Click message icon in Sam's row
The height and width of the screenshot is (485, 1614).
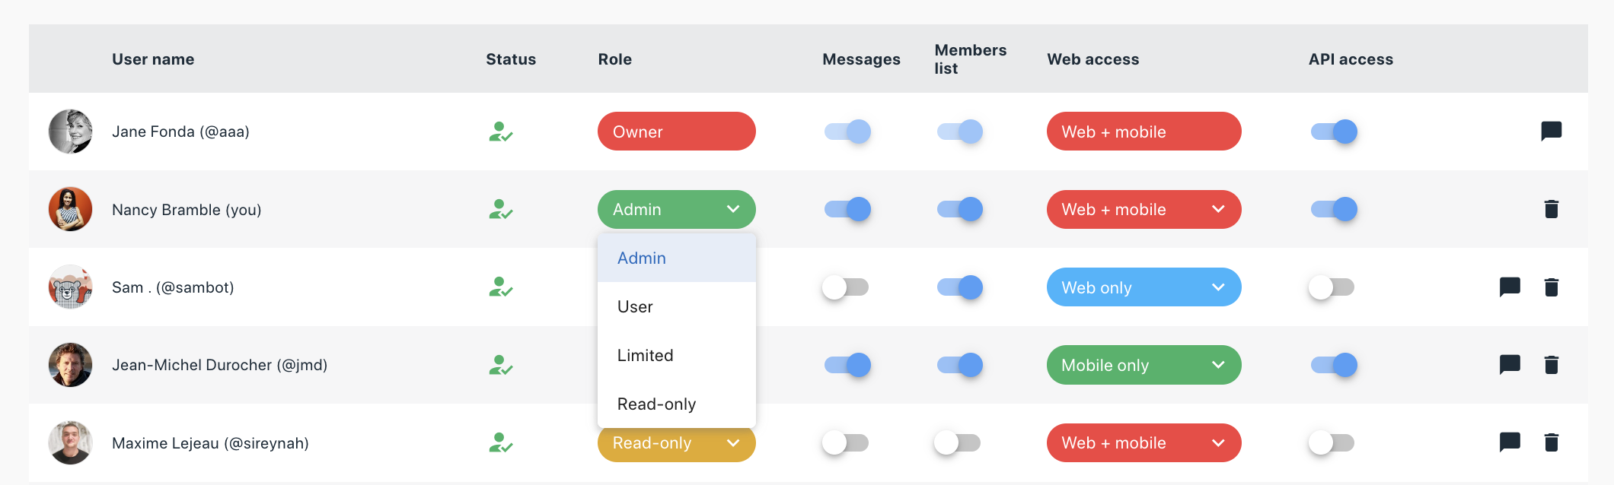coord(1510,287)
